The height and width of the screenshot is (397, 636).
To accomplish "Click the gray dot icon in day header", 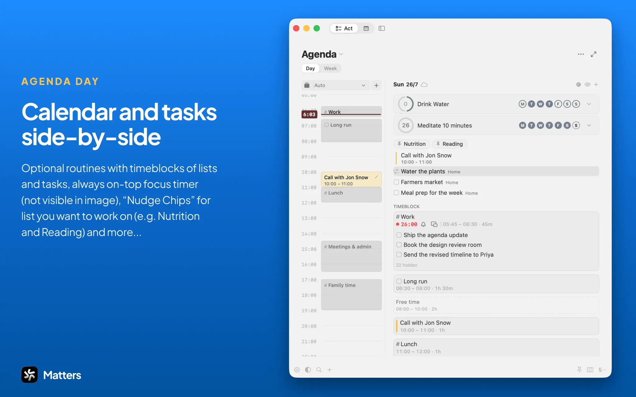I will pos(578,84).
